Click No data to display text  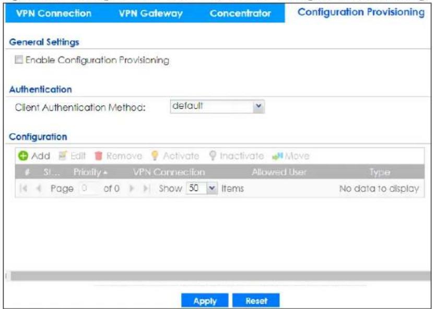(379, 189)
